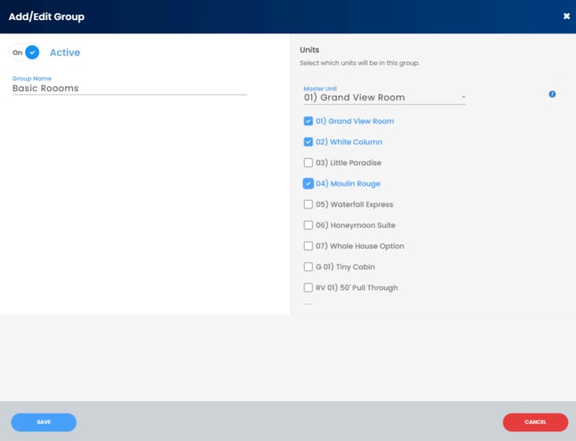Uncheck the 04) Moulin Rouge checkbox
This screenshot has height=441, width=576.
pos(308,184)
